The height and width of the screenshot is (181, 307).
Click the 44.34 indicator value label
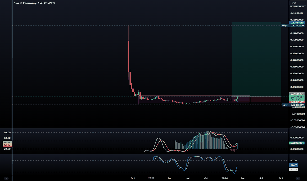tap(7, 142)
